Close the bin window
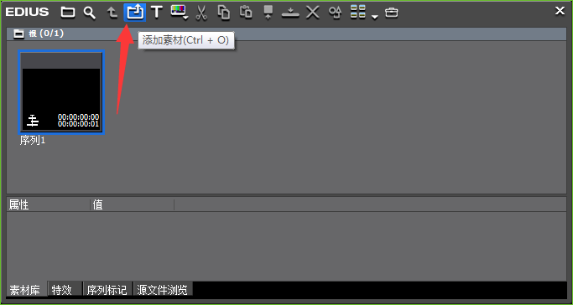Viewport: 573px width, 305px height. [560, 11]
